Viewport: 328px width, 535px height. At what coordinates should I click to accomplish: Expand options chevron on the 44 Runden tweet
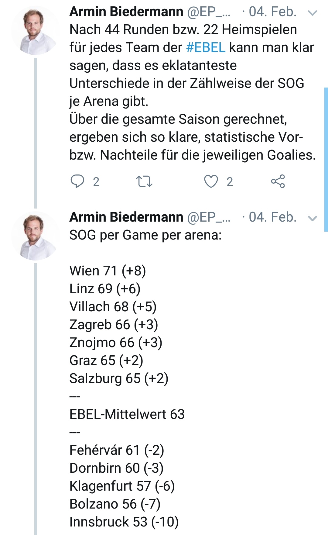click(x=313, y=13)
